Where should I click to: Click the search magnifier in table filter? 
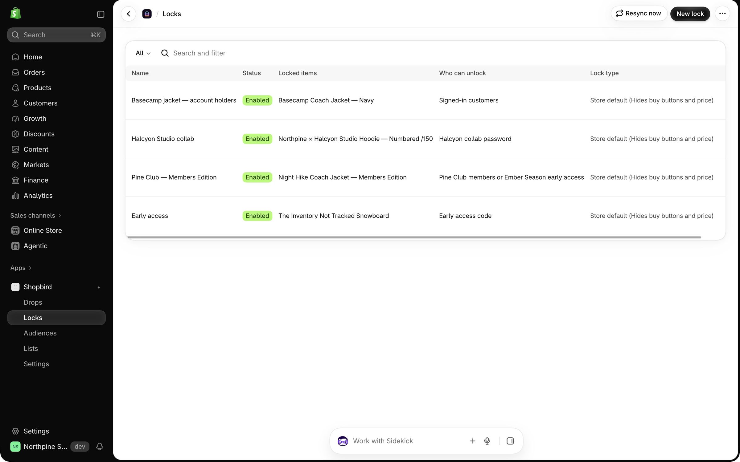(x=165, y=53)
